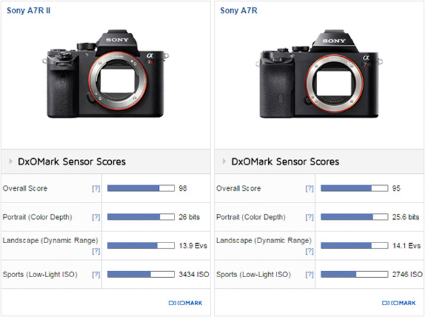View the Sony A7R II camera image
The height and width of the screenshot is (317, 425).
(105, 74)
